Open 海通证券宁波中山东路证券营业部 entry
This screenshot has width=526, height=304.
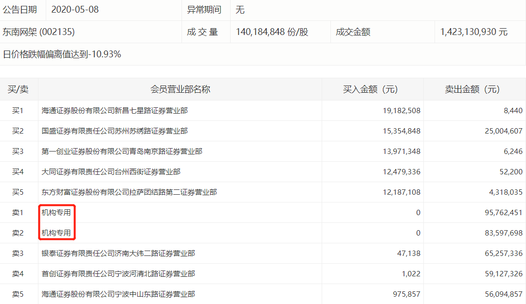[118, 294]
